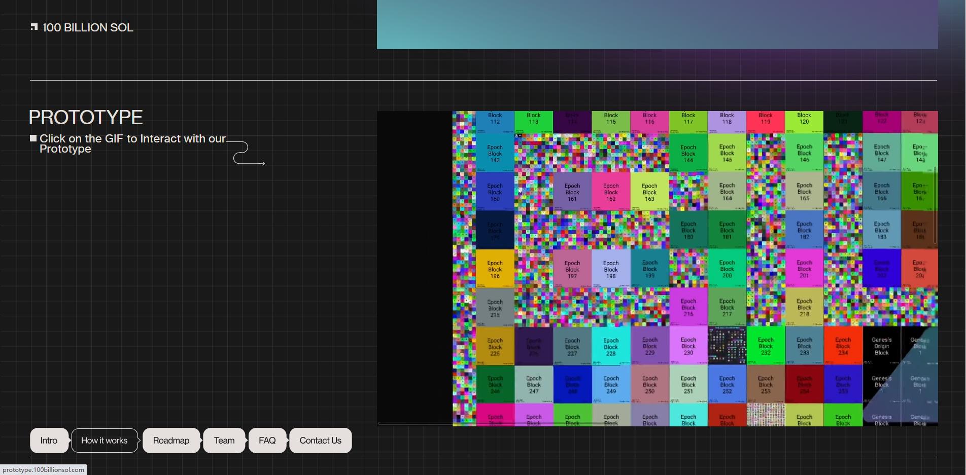Select the Epoch Block 166 tile
Screen dimensions: 966x475
(x=882, y=192)
